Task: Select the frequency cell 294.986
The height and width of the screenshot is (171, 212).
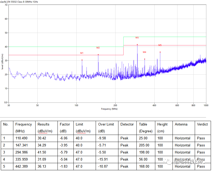Action: [21, 152]
